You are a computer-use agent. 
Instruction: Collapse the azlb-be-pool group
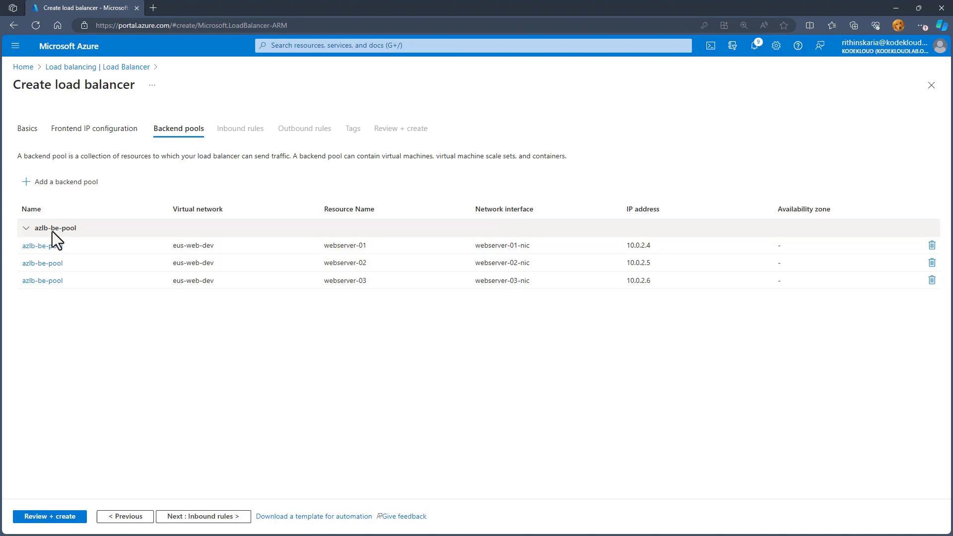pyautogui.click(x=26, y=228)
